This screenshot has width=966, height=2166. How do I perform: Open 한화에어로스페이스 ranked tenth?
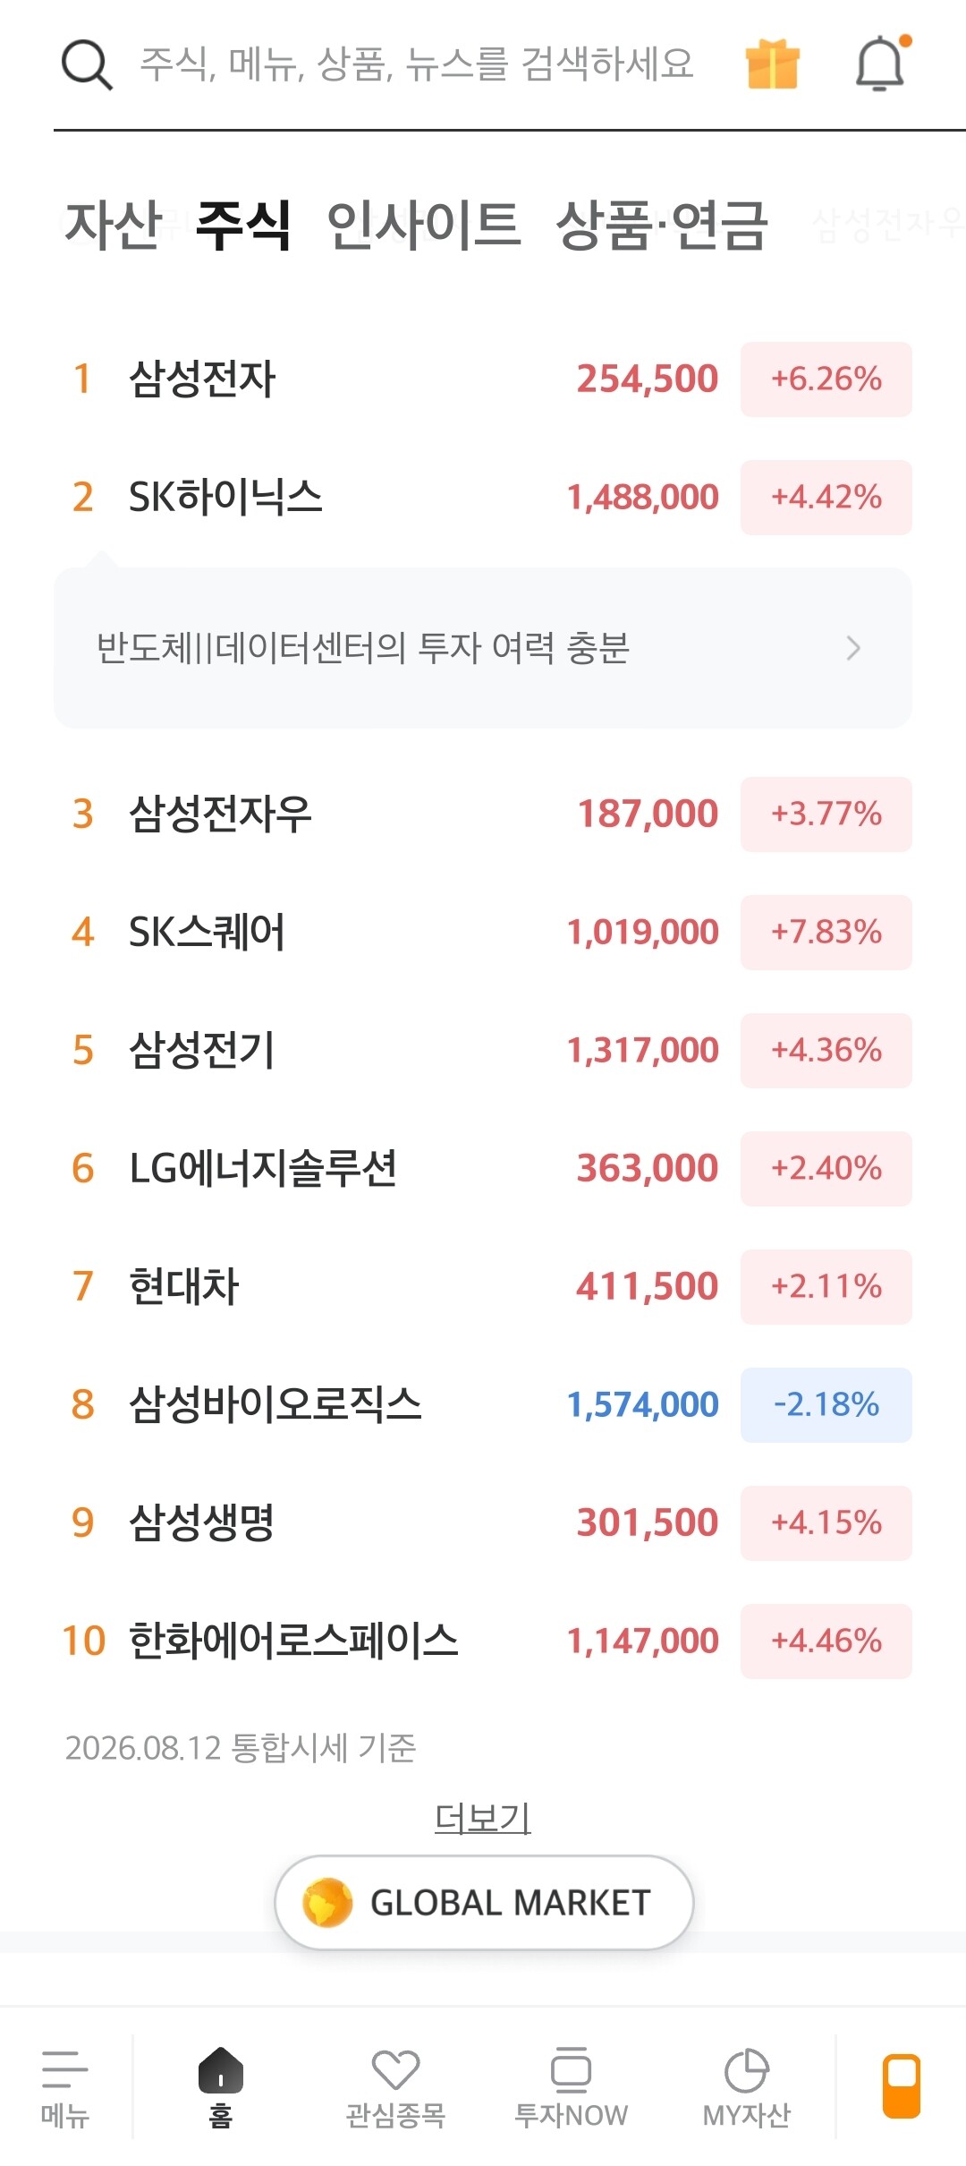483,1642
